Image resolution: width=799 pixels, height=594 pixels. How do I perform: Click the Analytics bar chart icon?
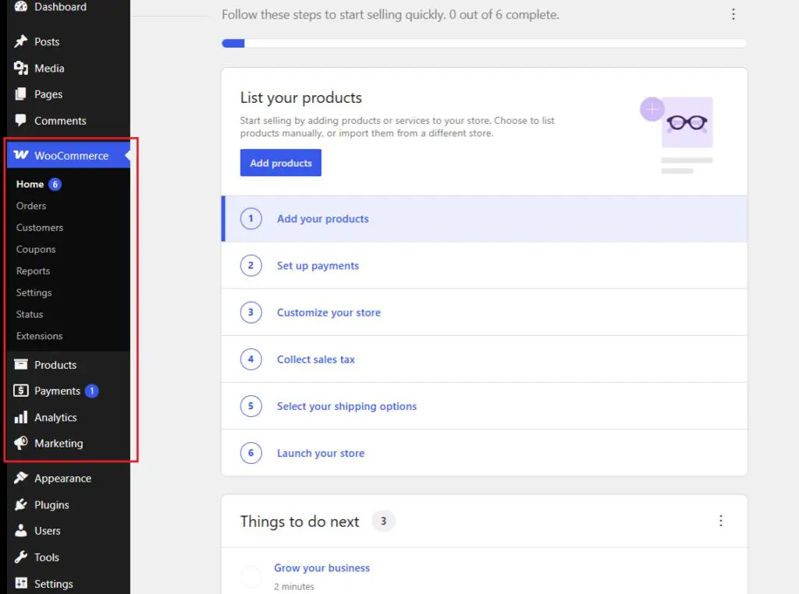(21, 417)
